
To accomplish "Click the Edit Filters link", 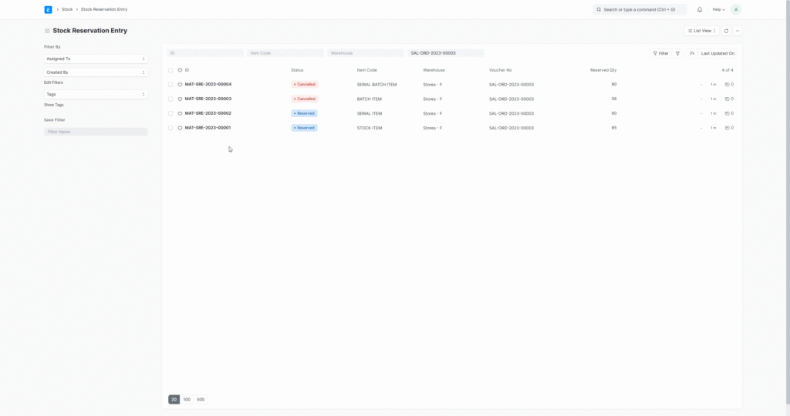I will point(53,82).
